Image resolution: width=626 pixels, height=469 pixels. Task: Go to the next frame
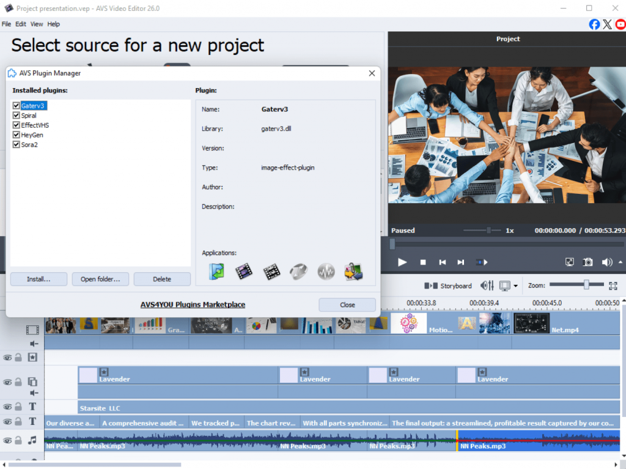coord(461,262)
